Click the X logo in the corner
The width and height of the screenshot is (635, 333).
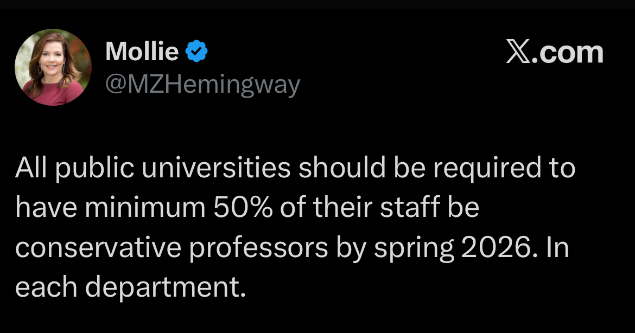tap(518, 53)
